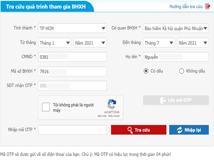Viewport: 214px width, 161px height.
Task: Click inside the Nhập mã OTP input field
Action: pos(72,130)
